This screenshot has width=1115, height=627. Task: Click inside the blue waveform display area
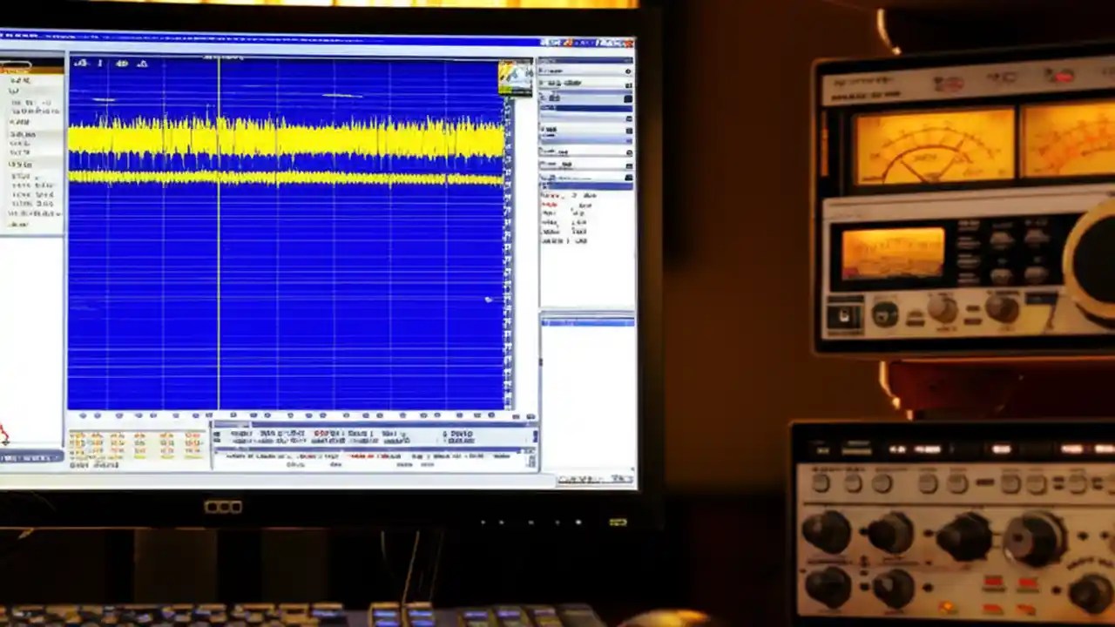click(287, 261)
